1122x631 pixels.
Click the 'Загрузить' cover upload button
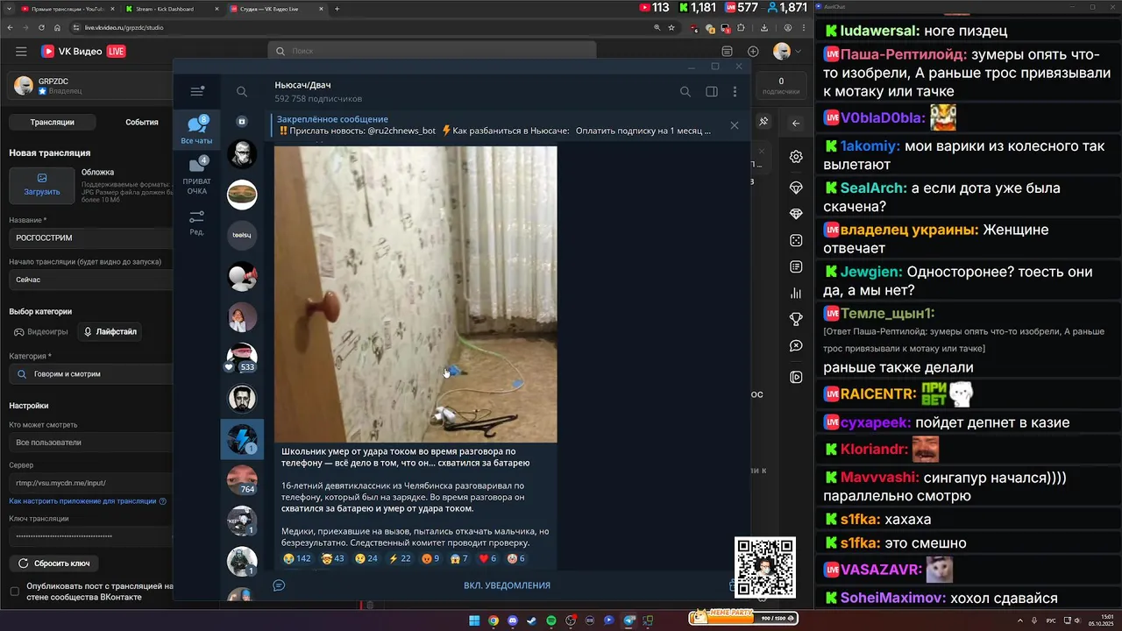point(42,185)
